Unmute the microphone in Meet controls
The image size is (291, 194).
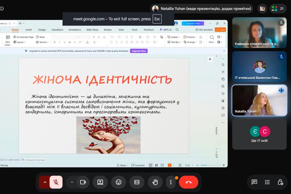pos(56,182)
